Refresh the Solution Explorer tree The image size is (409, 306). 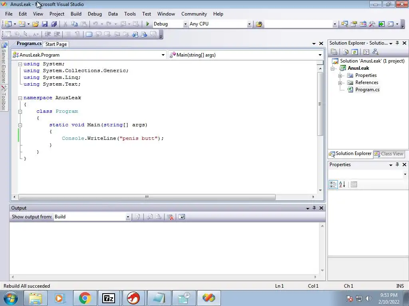[x=355, y=52]
